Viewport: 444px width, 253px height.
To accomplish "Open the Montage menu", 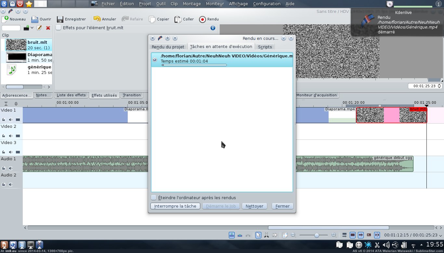I will tap(191, 4).
